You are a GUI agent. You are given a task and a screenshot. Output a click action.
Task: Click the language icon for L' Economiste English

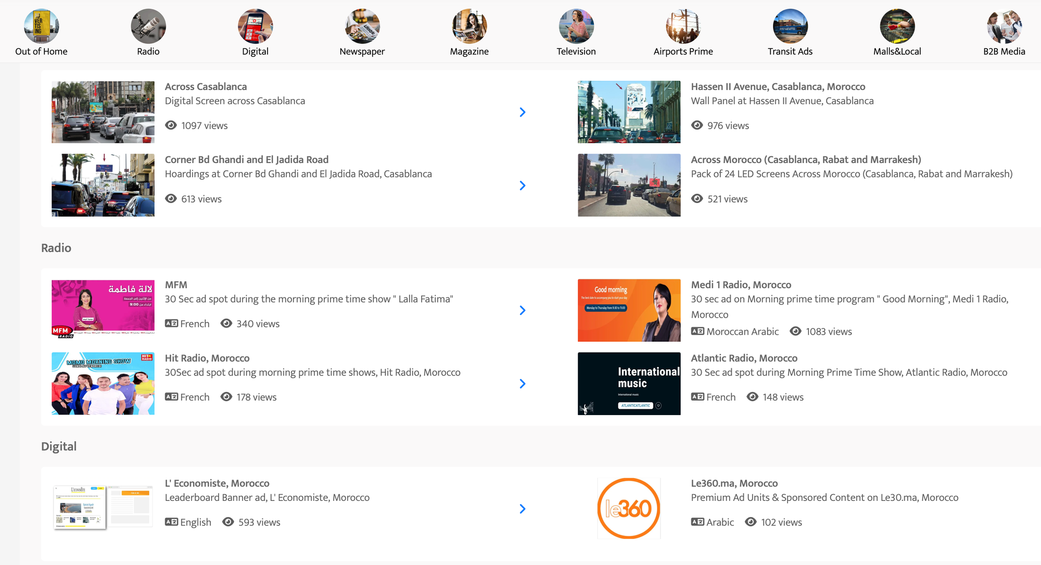click(171, 522)
